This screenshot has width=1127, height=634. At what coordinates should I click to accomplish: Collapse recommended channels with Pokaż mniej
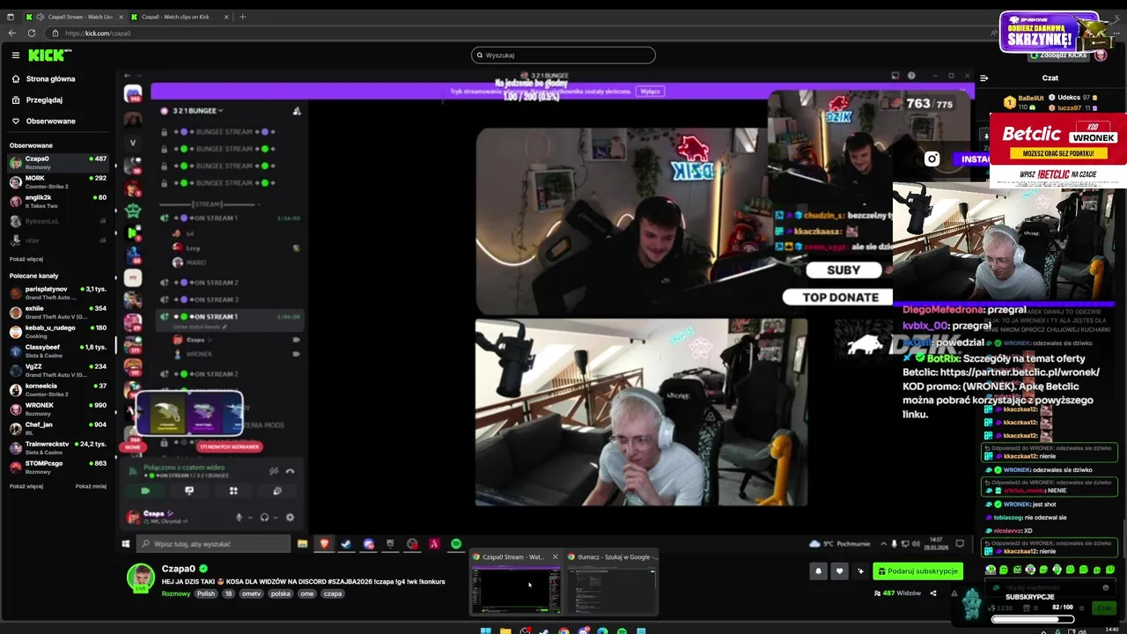[91, 486]
